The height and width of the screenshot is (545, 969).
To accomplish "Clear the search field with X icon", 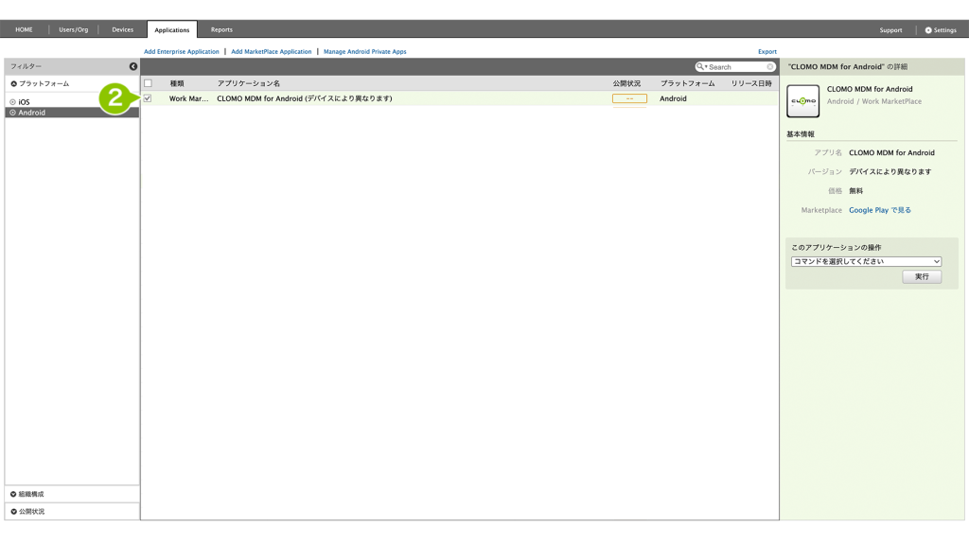I will tap(770, 67).
